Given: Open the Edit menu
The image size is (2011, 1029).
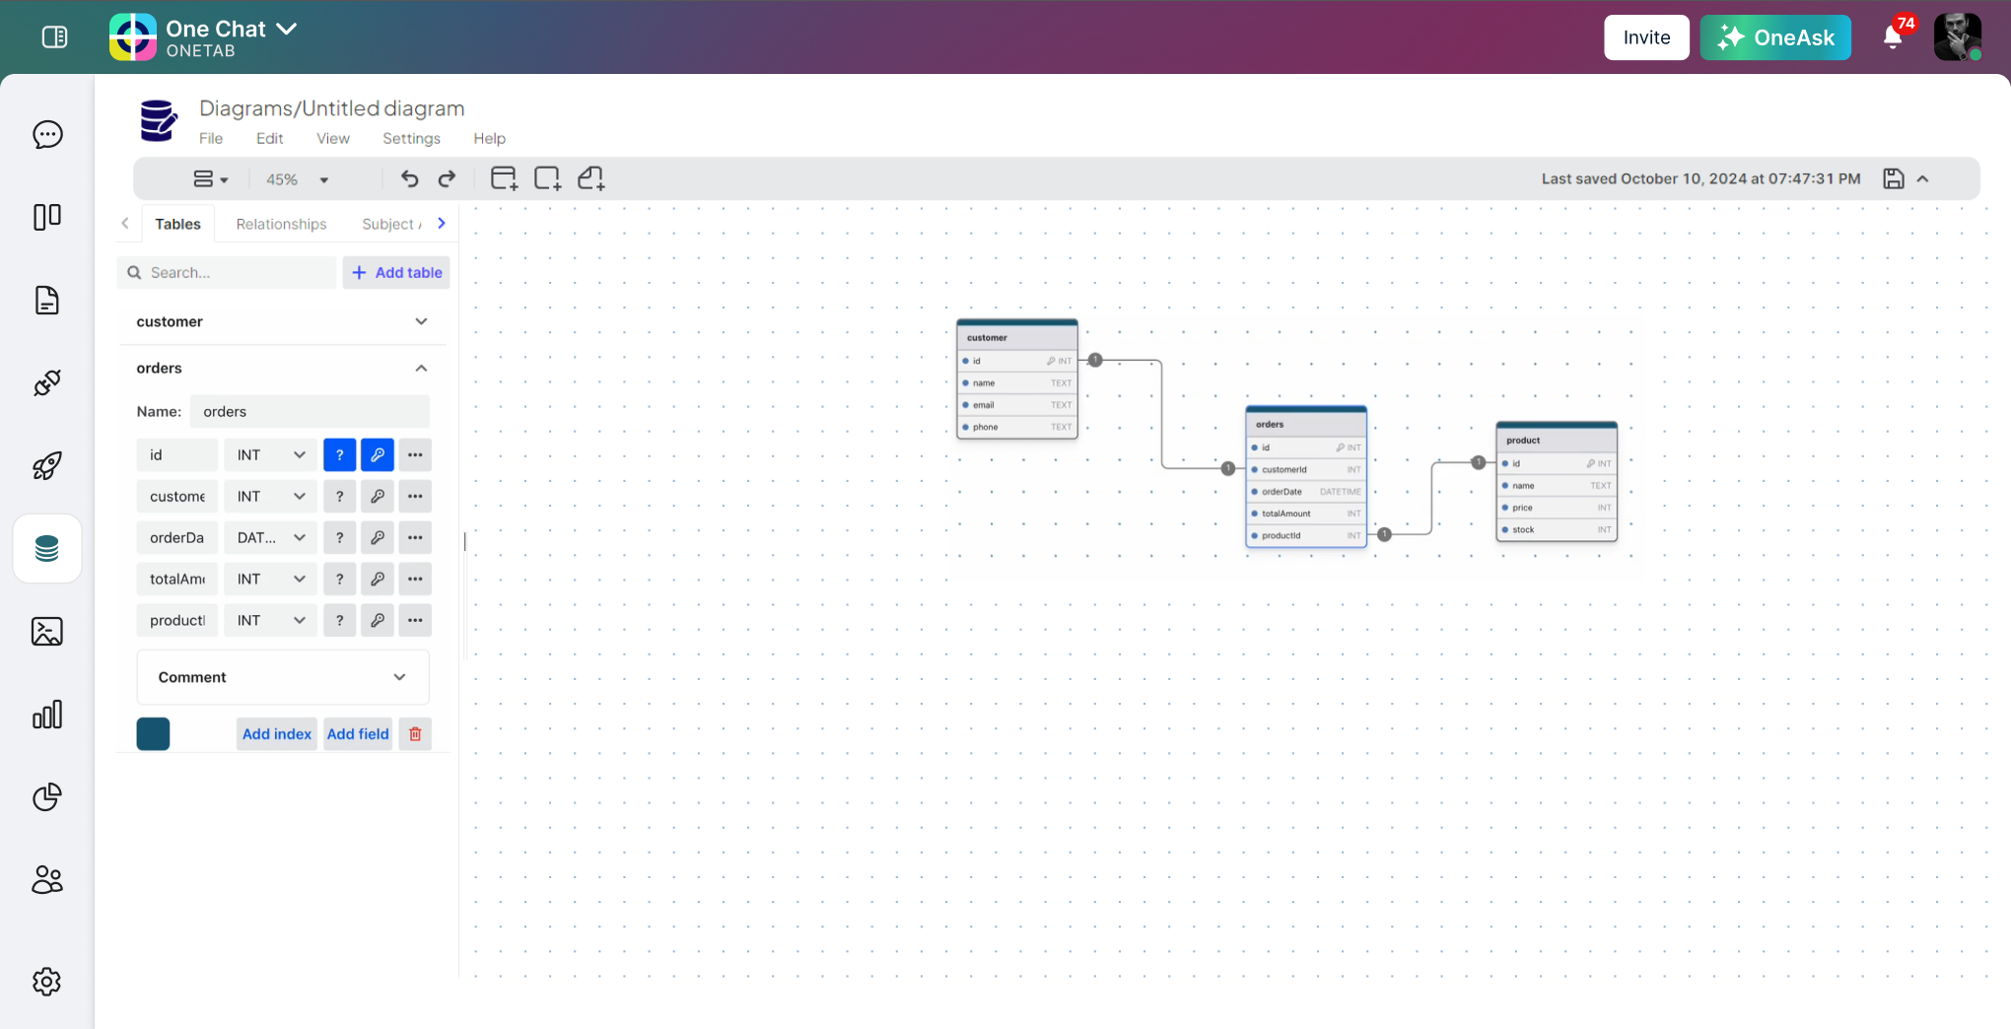Looking at the screenshot, I should tap(269, 138).
